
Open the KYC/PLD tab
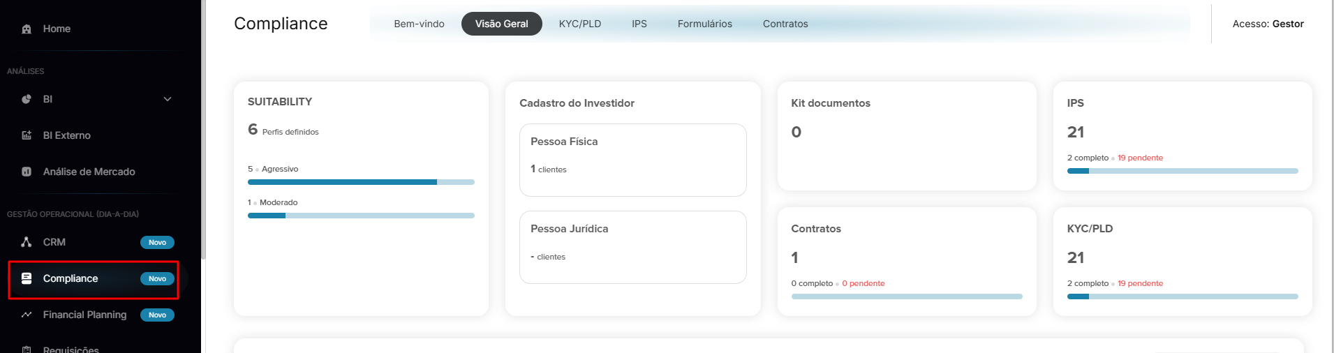579,24
